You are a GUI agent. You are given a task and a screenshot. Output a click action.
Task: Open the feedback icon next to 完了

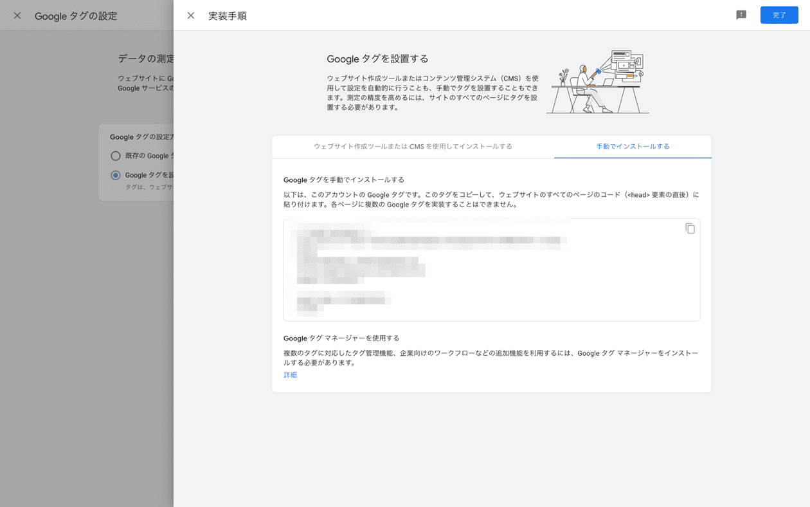tap(741, 15)
